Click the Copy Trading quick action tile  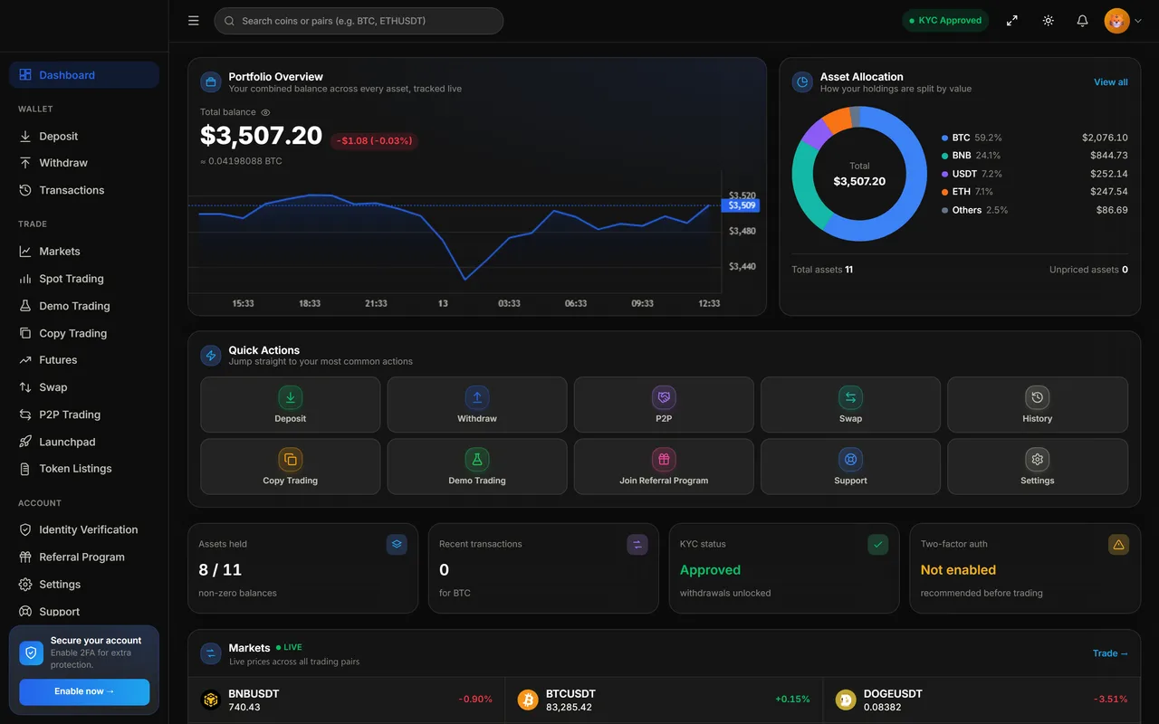(290, 467)
